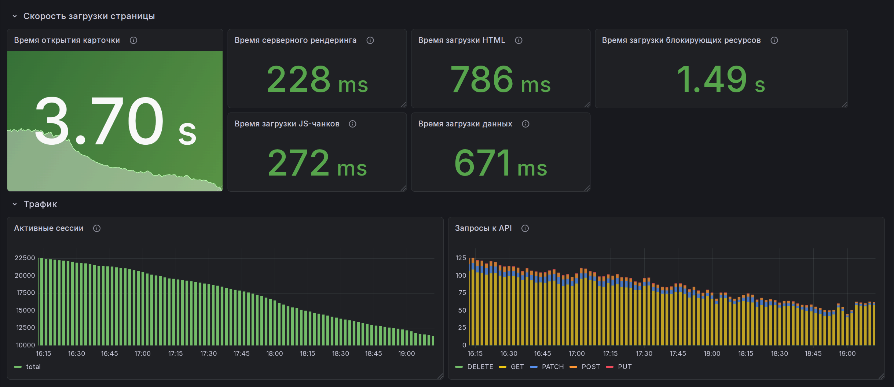Image resolution: width=894 pixels, height=387 pixels.
Task: Open the Время серверного рендеринга title menu
Action: click(296, 40)
